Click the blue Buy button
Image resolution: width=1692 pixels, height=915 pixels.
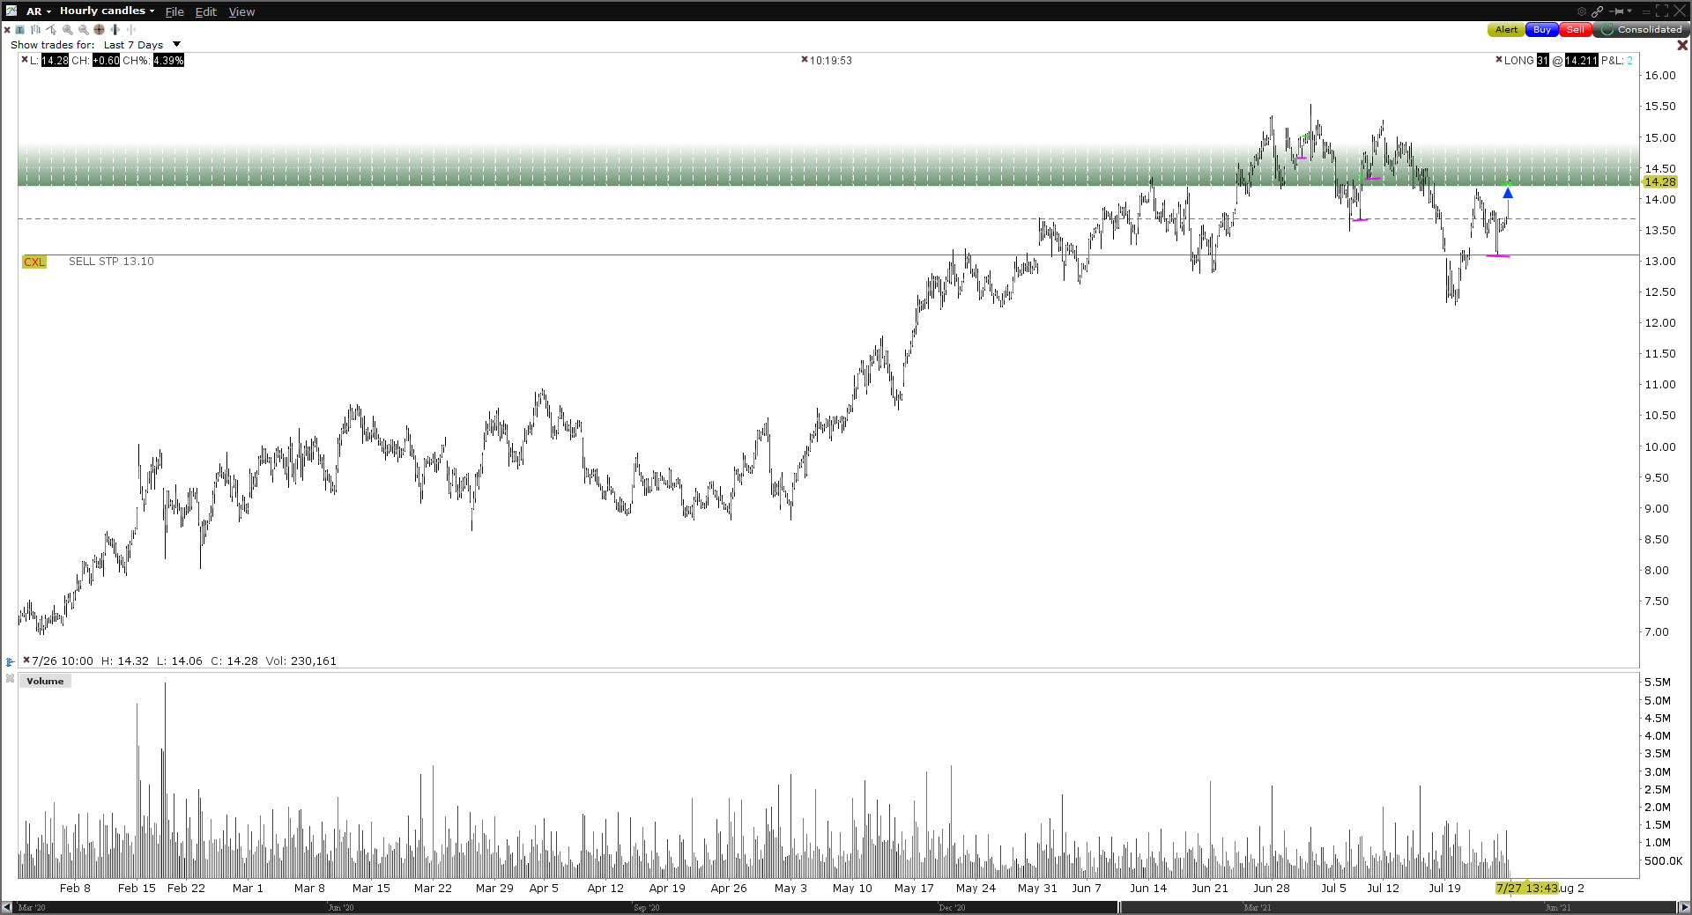click(x=1542, y=30)
